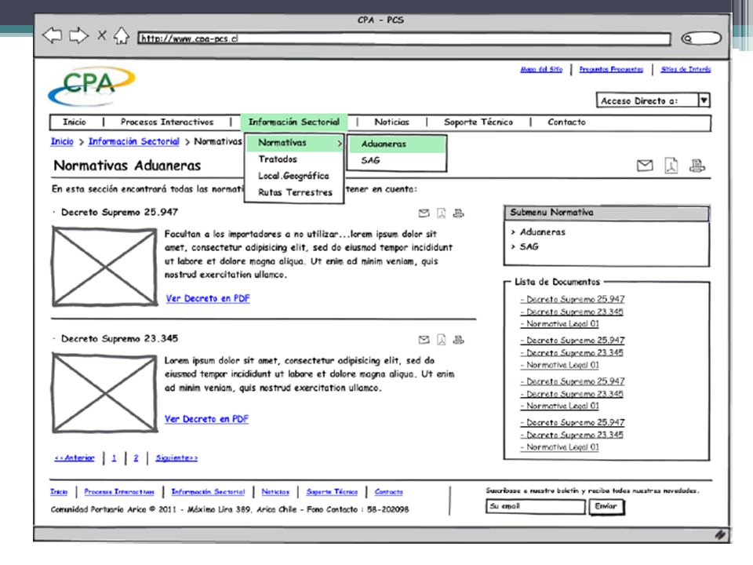753x565 pixels.
Task: Choose SAG in the Normativas flyout menu
Action: coord(371,160)
